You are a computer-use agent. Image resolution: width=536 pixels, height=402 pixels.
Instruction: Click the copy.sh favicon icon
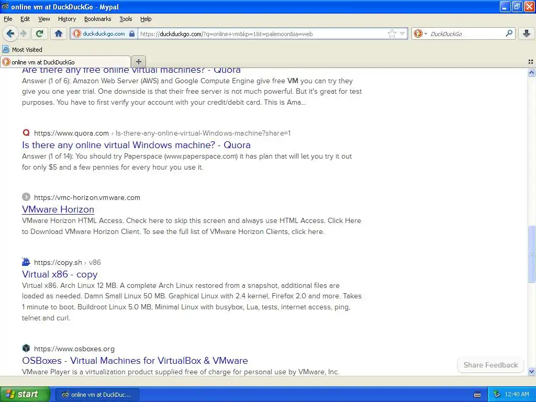(x=26, y=262)
